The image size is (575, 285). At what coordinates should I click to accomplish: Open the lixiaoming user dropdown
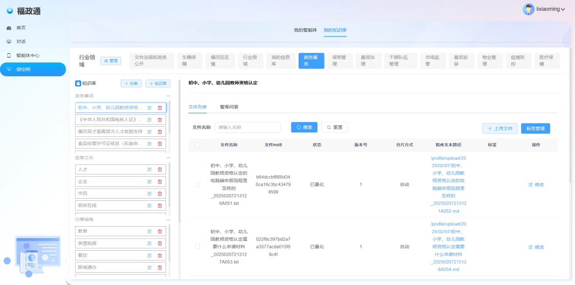pyautogui.click(x=544, y=9)
